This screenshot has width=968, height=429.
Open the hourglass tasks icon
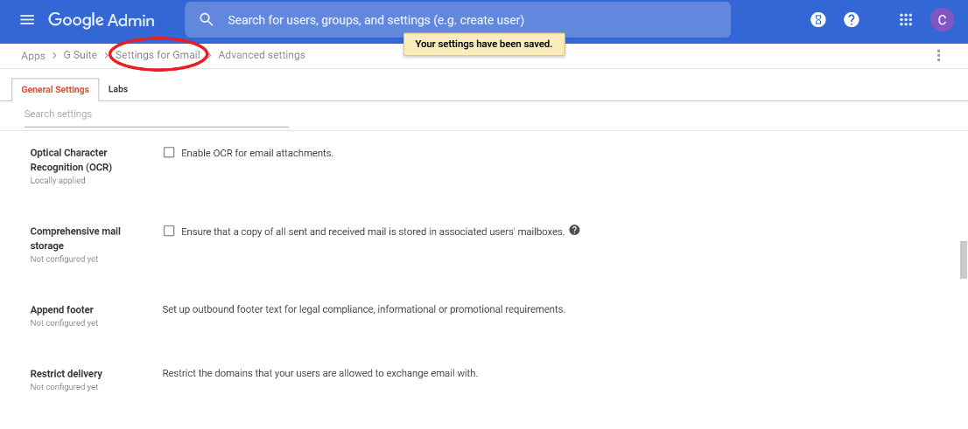tap(818, 20)
